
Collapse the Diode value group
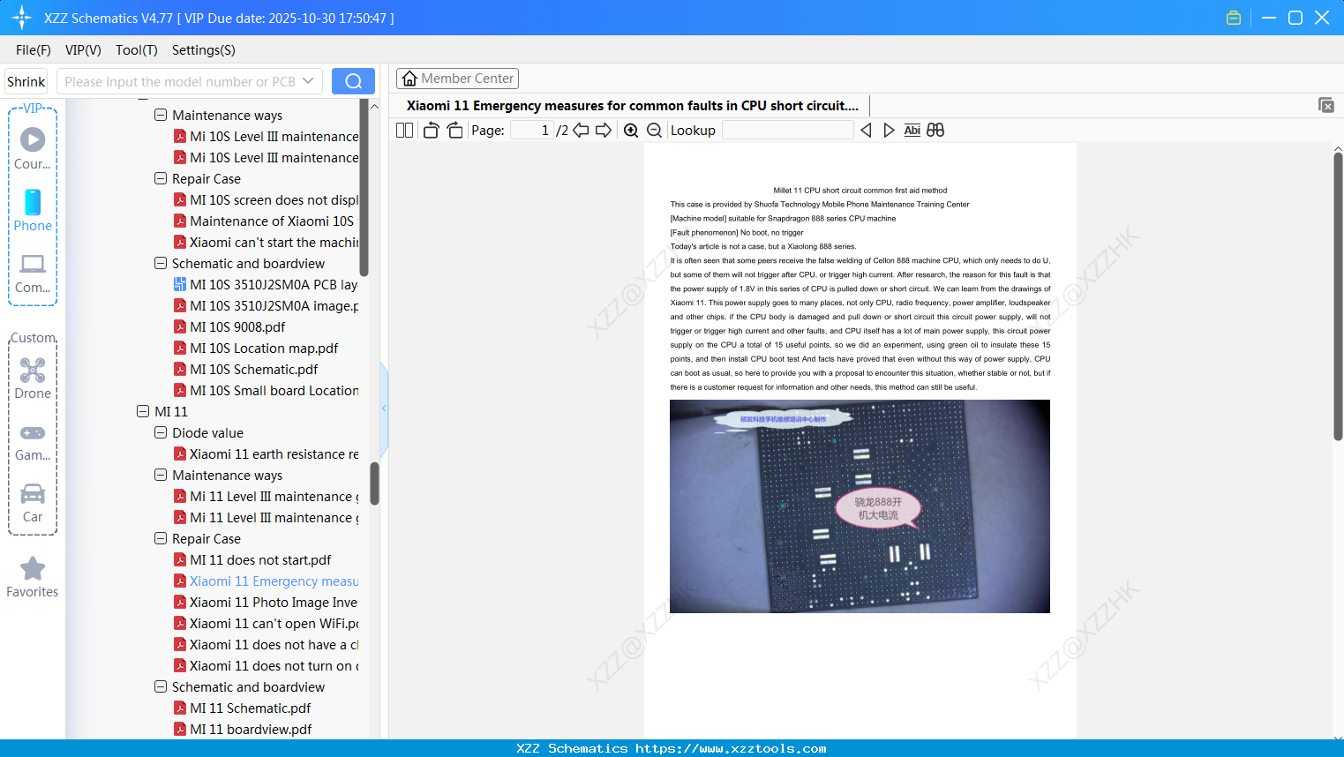pyautogui.click(x=161, y=432)
